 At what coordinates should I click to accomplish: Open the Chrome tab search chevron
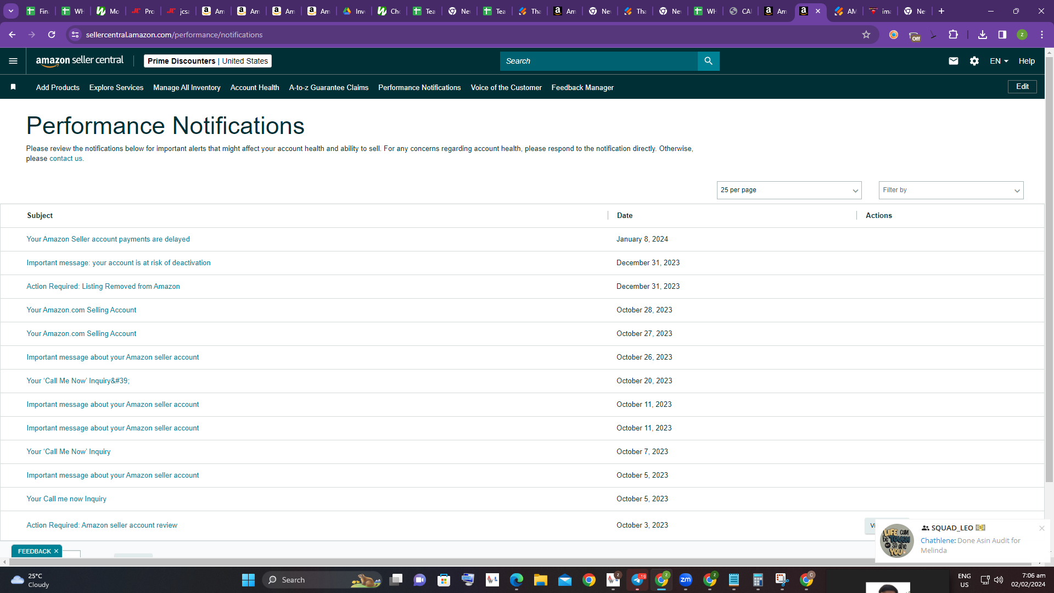pos(11,11)
